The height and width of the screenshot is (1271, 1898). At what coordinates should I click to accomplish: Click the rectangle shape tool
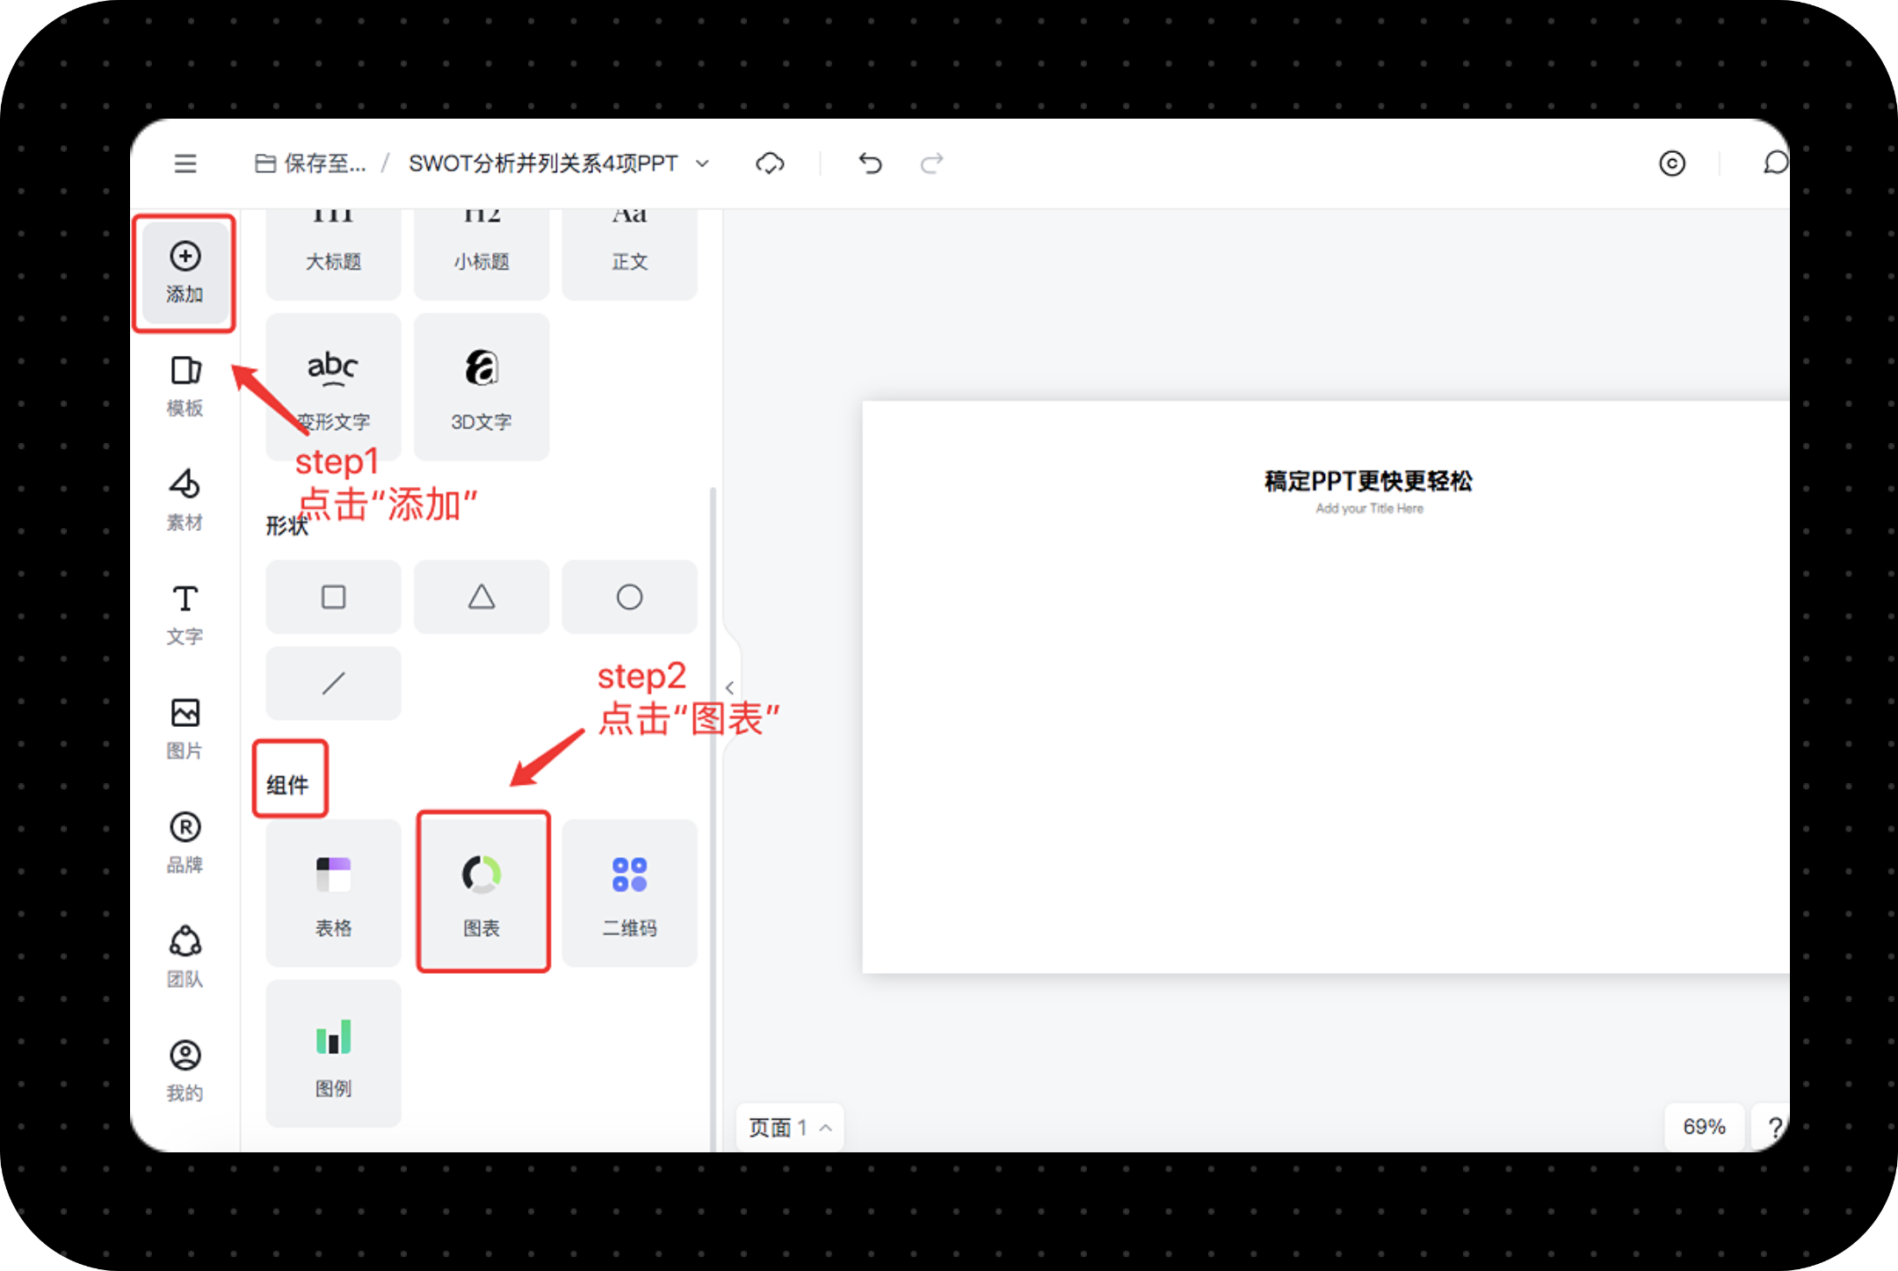point(331,594)
